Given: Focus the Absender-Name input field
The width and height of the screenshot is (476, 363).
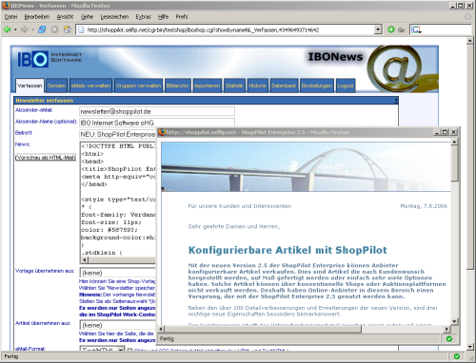Looking at the screenshot, I should [157, 123].
